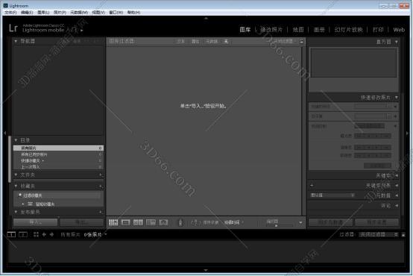
Task: Collapse the 直方图 panel
Action: pos(397,42)
